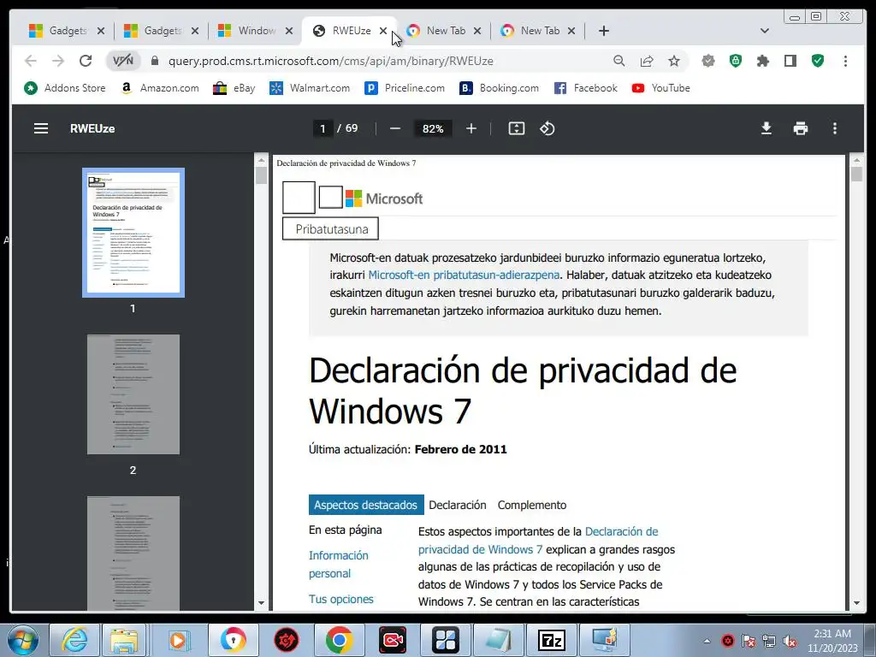The height and width of the screenshot is (657, 876).
Task: Zoom in with the plus icon
Action: pos(471,128)
